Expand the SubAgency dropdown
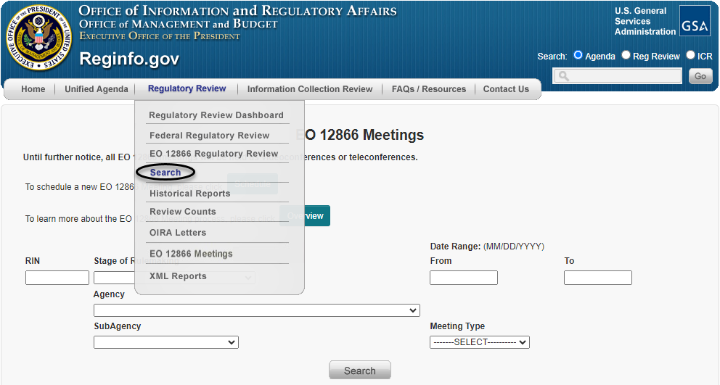 (165, 342)
